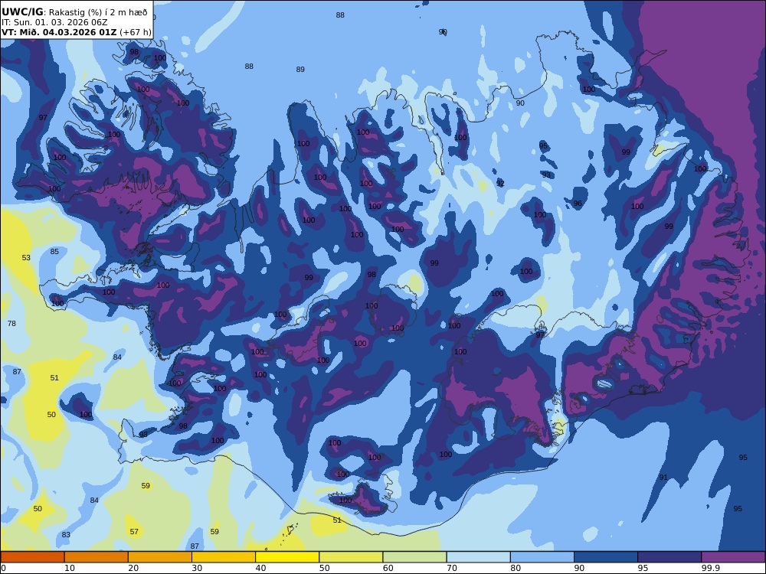Screen dimensions: 766x574
Task: Click the 50–60 legend color swatch
Action: [x=351, y=557]
